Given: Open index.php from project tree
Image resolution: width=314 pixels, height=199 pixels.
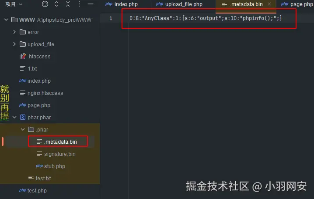Looking at the screenshot, I should tap(39, 81).
